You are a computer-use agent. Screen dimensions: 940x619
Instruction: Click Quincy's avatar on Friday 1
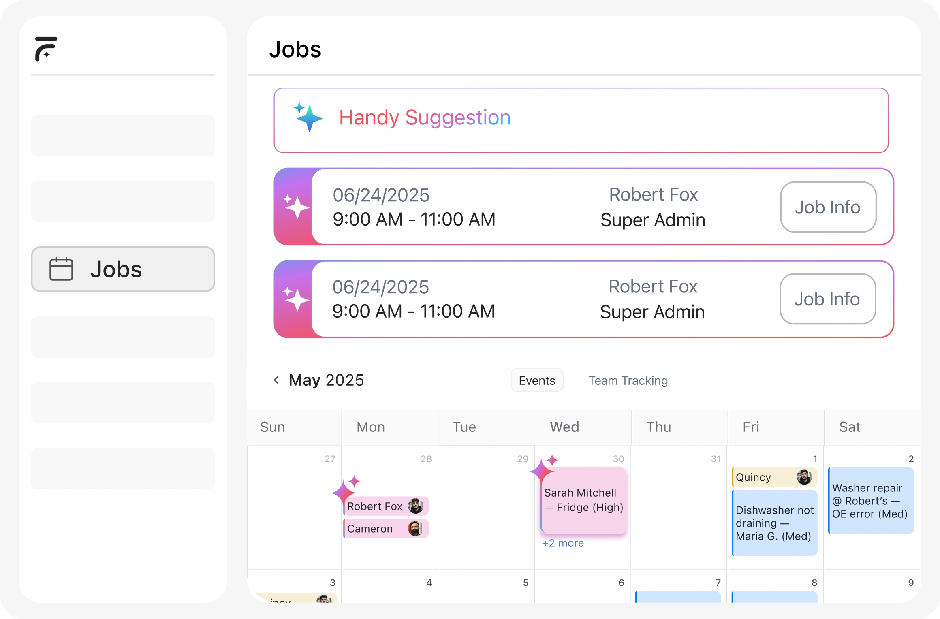(804, 477)
